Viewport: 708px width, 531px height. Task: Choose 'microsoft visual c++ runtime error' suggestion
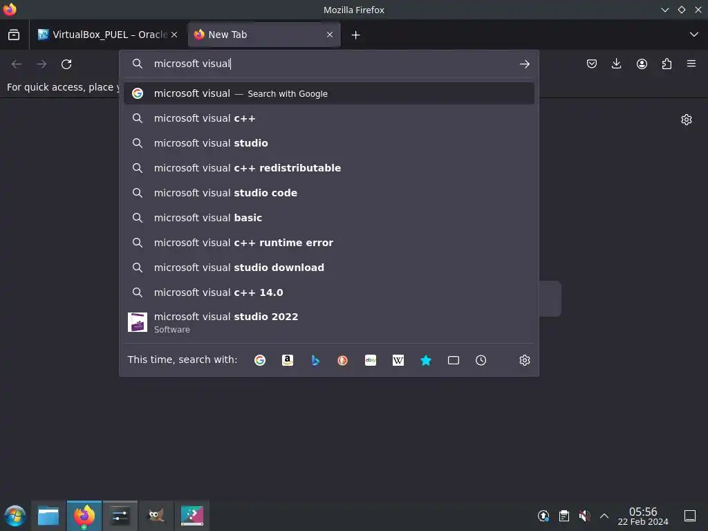[328, 243]
